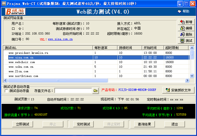Click the 测试 test button
This screenshot has height=136, width=197.
pyautogui.click(x=186, y=41)
